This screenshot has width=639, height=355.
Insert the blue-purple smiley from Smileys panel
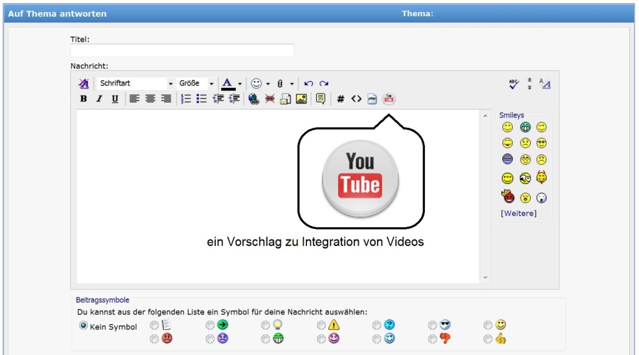click(507, 159)
